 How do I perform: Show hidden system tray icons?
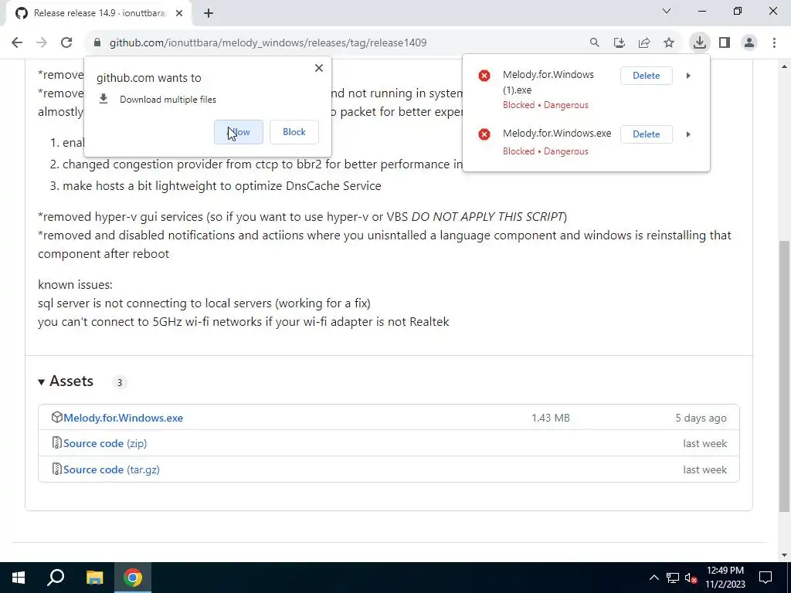(x=654, y=578)
